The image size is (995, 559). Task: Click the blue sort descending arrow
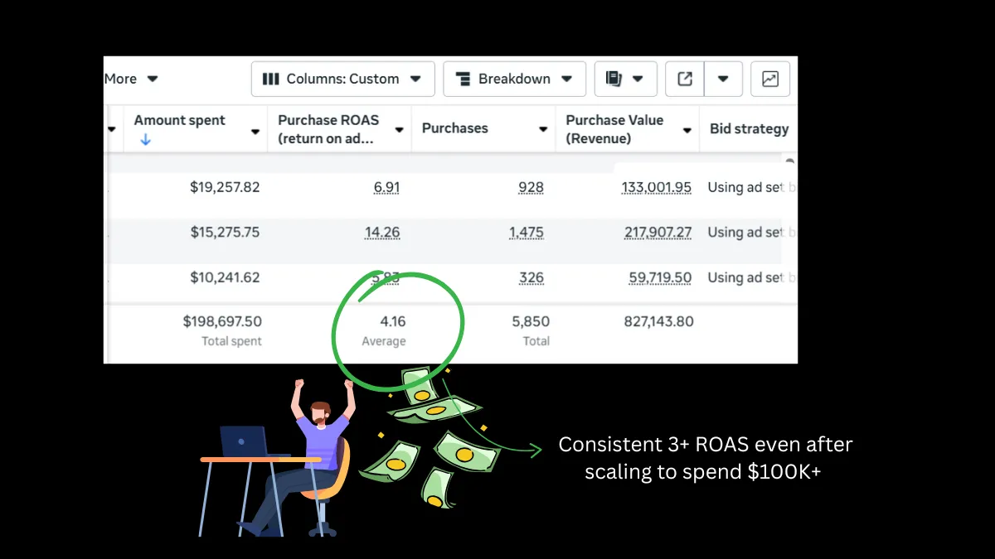[146, 140]
